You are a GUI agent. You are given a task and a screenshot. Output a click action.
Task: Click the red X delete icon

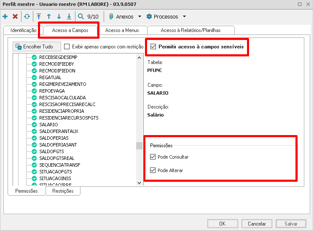click(15, 16)
